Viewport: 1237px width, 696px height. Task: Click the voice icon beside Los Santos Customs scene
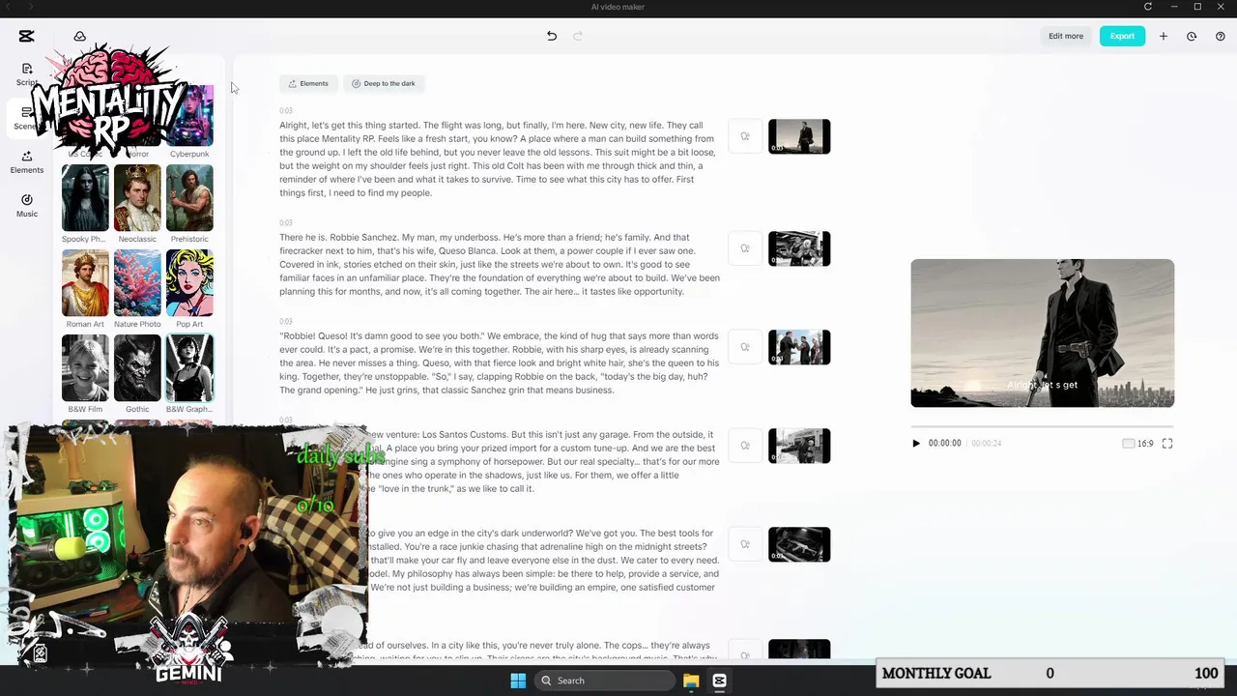click(x=745, y=446)
